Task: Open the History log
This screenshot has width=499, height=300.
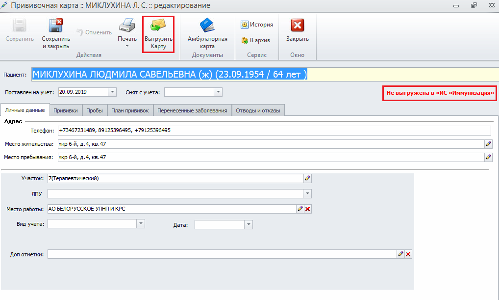Action: 257,25
